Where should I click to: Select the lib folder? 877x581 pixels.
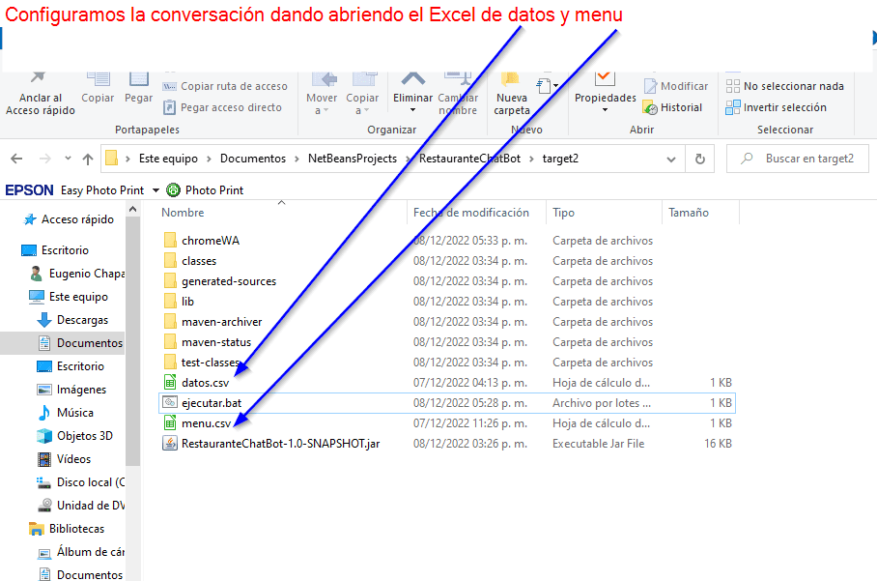pyautogui.click(x=187, y=302)
